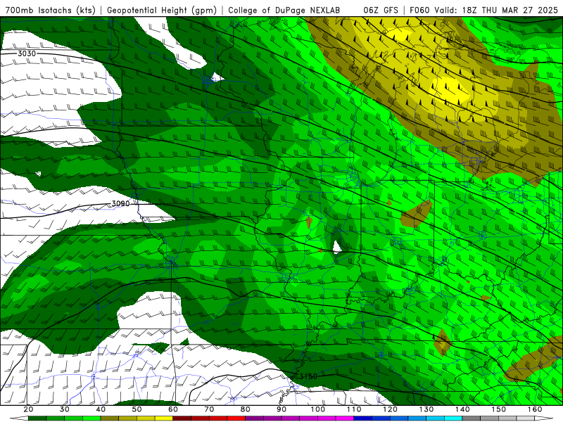Click the color scale value 120

tap(390, 409)
